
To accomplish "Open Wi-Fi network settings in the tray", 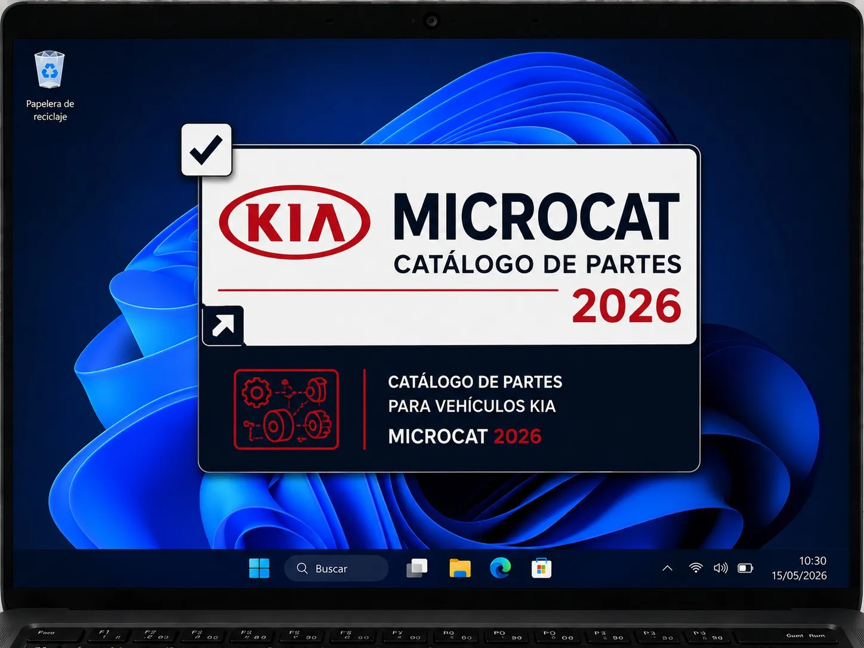I will [695, 568].
